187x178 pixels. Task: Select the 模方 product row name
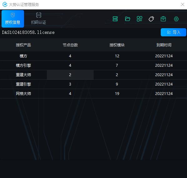[23, 56]
